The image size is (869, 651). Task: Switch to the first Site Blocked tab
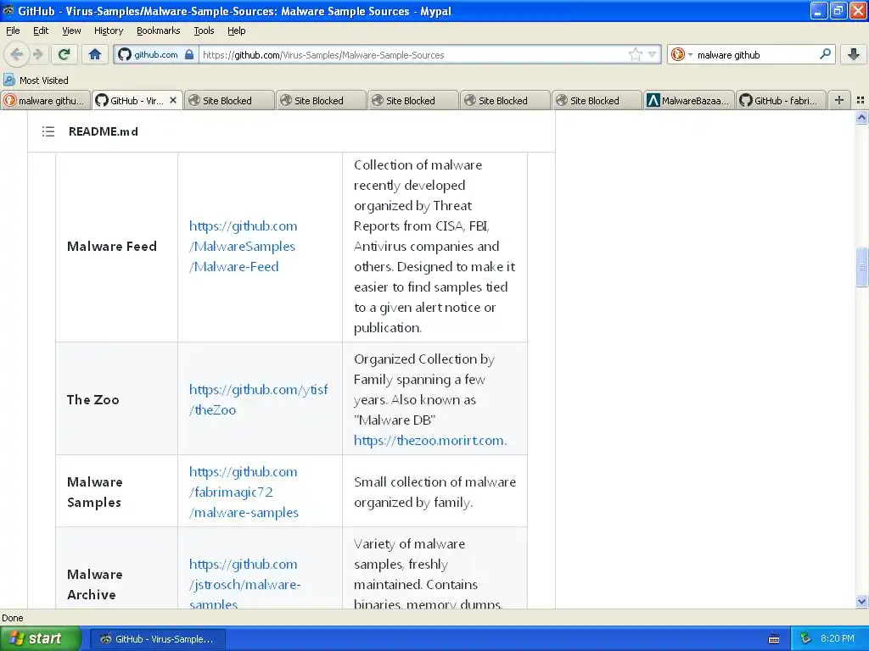point(229,100)
